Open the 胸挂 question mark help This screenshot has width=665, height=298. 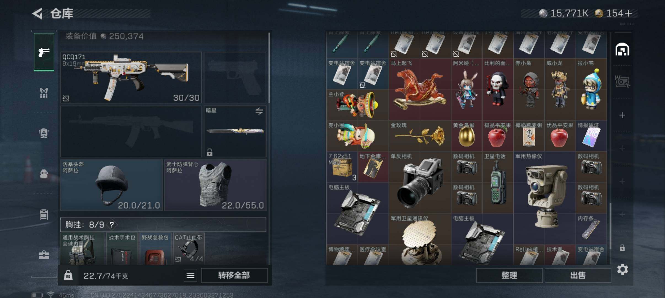112,225
